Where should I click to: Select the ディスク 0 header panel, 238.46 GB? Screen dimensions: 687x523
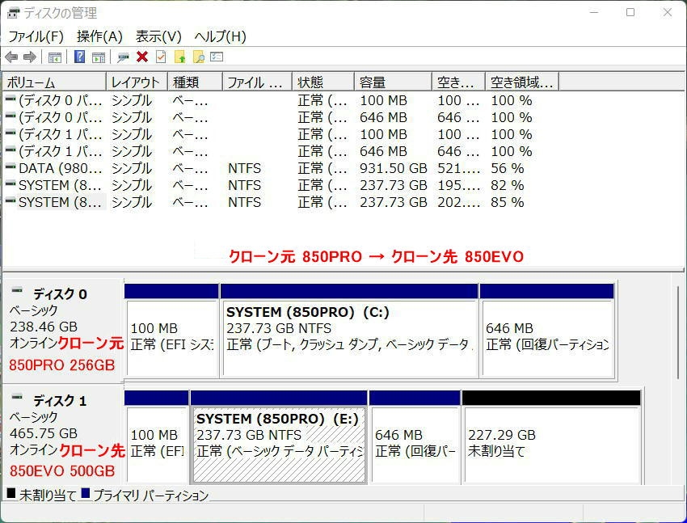[63, 331]
